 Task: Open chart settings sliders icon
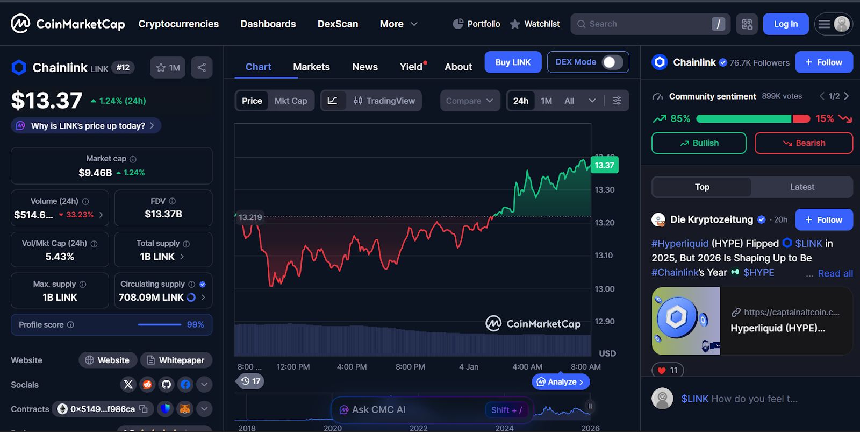click(x=617, y=101)
